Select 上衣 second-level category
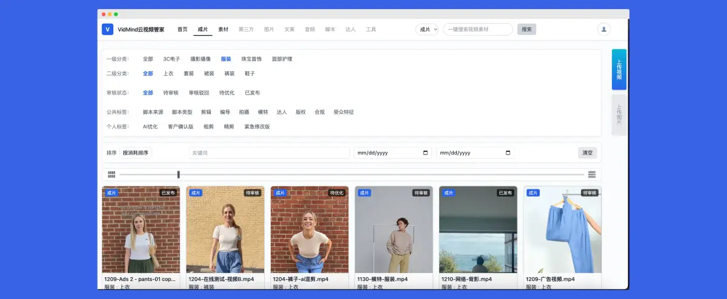This screenshot has width=727, height=299. [168, 73]
